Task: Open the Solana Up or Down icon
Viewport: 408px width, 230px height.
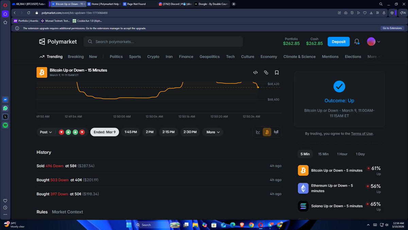Action: tap(303, 206)
